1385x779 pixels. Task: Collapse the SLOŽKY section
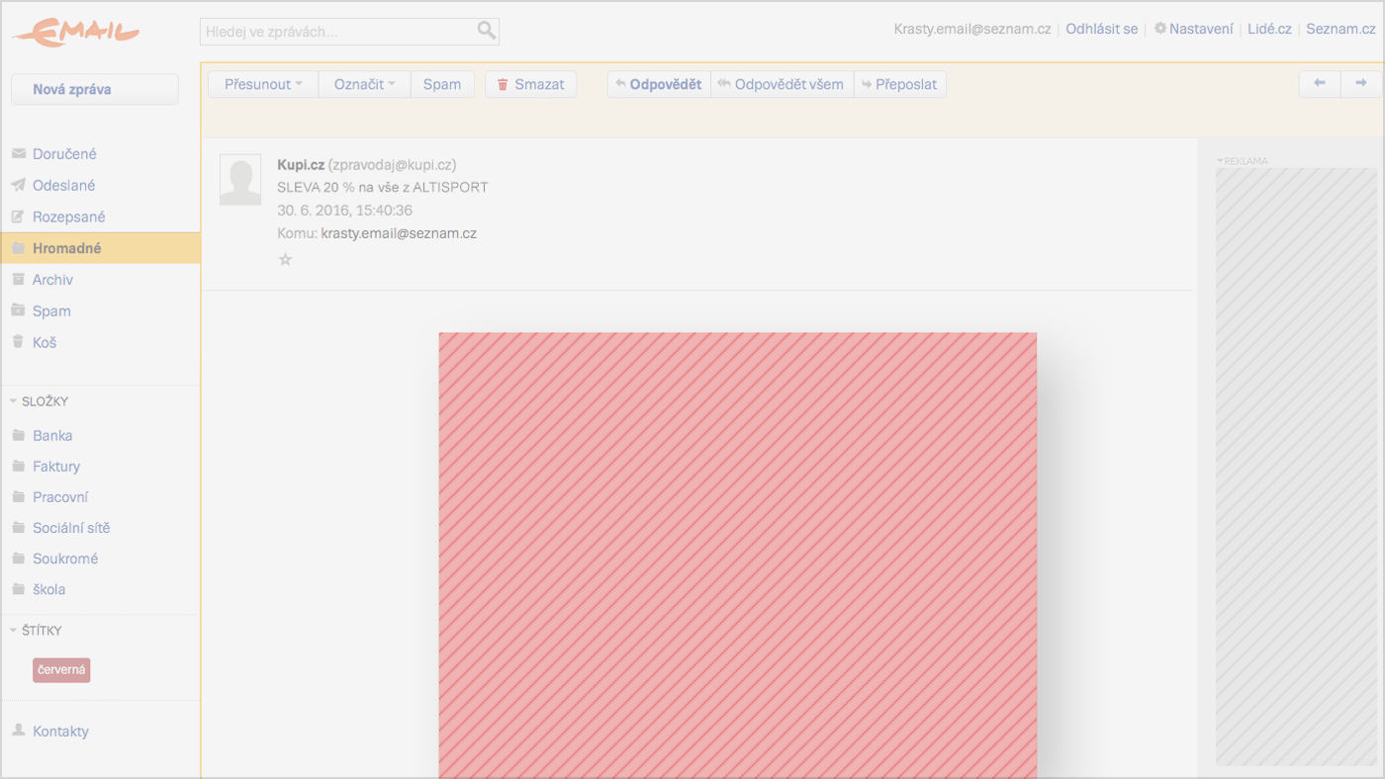(14, 401)
